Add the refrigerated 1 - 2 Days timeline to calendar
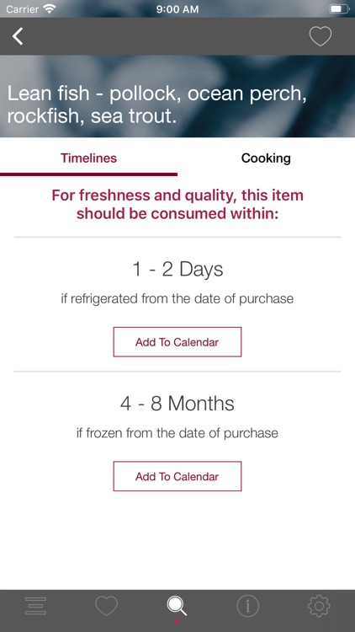Screen dimensions: 355x632 click(x=177, y=342)
